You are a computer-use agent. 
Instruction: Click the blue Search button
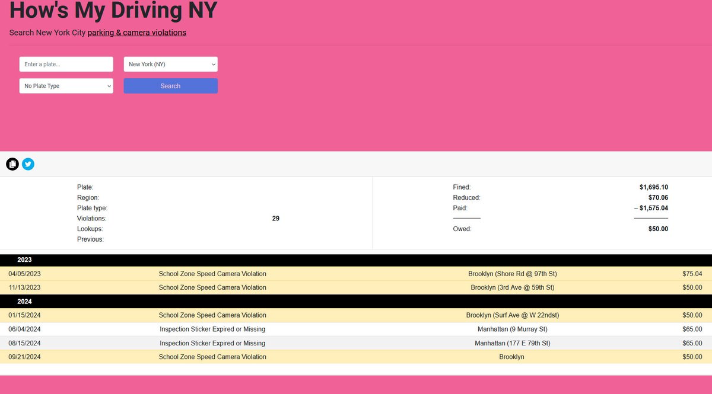[x=170, y=86]
